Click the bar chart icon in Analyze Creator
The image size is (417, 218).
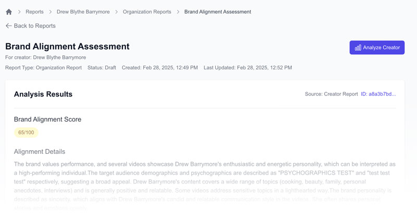(358, 47)
